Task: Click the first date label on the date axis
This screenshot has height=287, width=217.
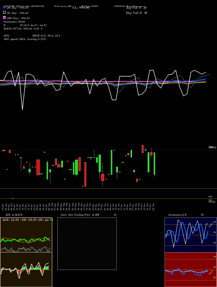Action: (x=3, y=207)
